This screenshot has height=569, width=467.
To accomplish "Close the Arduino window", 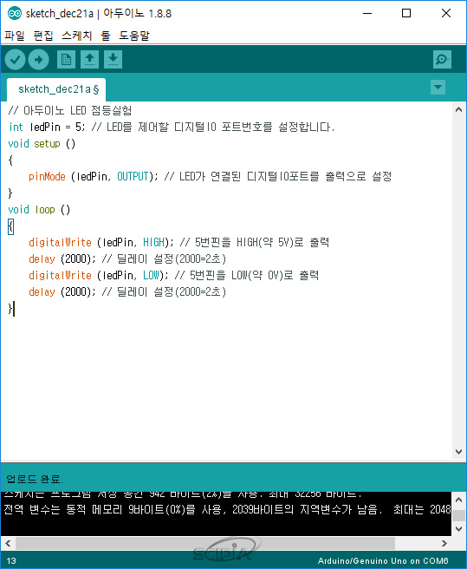I will (446, 13).
